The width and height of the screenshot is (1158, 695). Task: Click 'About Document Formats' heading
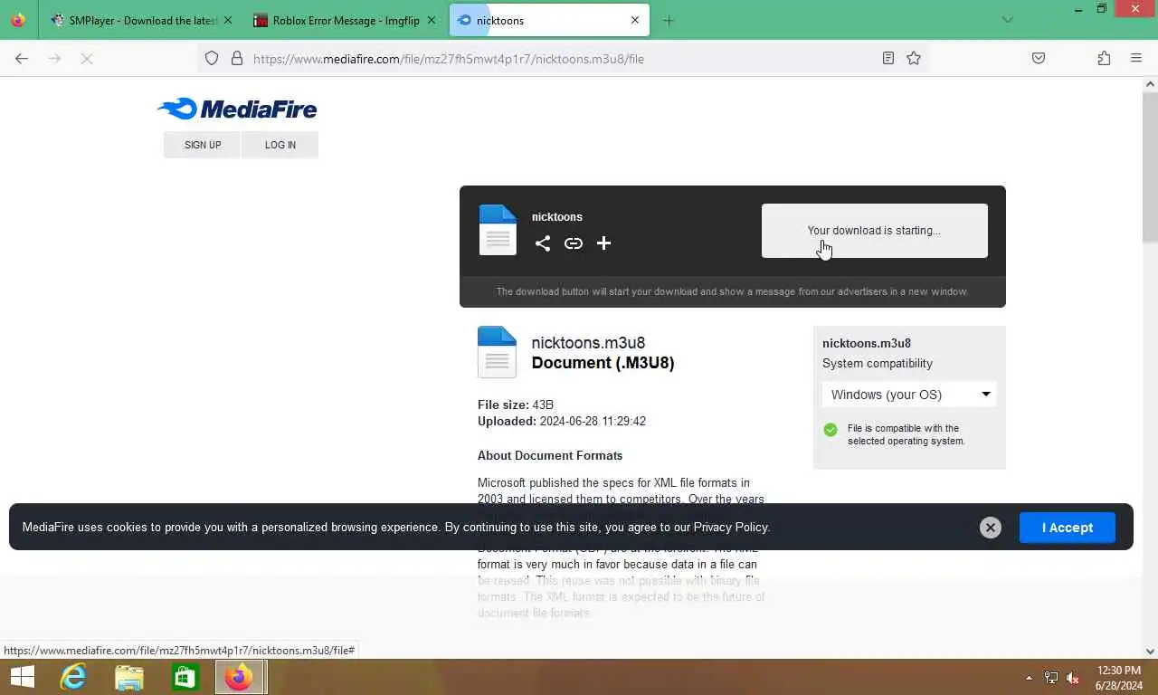click(550, 456)
